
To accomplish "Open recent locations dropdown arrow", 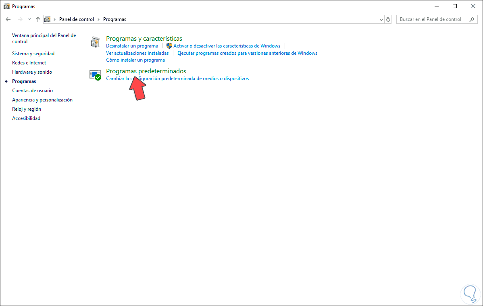I will point(29,19).
